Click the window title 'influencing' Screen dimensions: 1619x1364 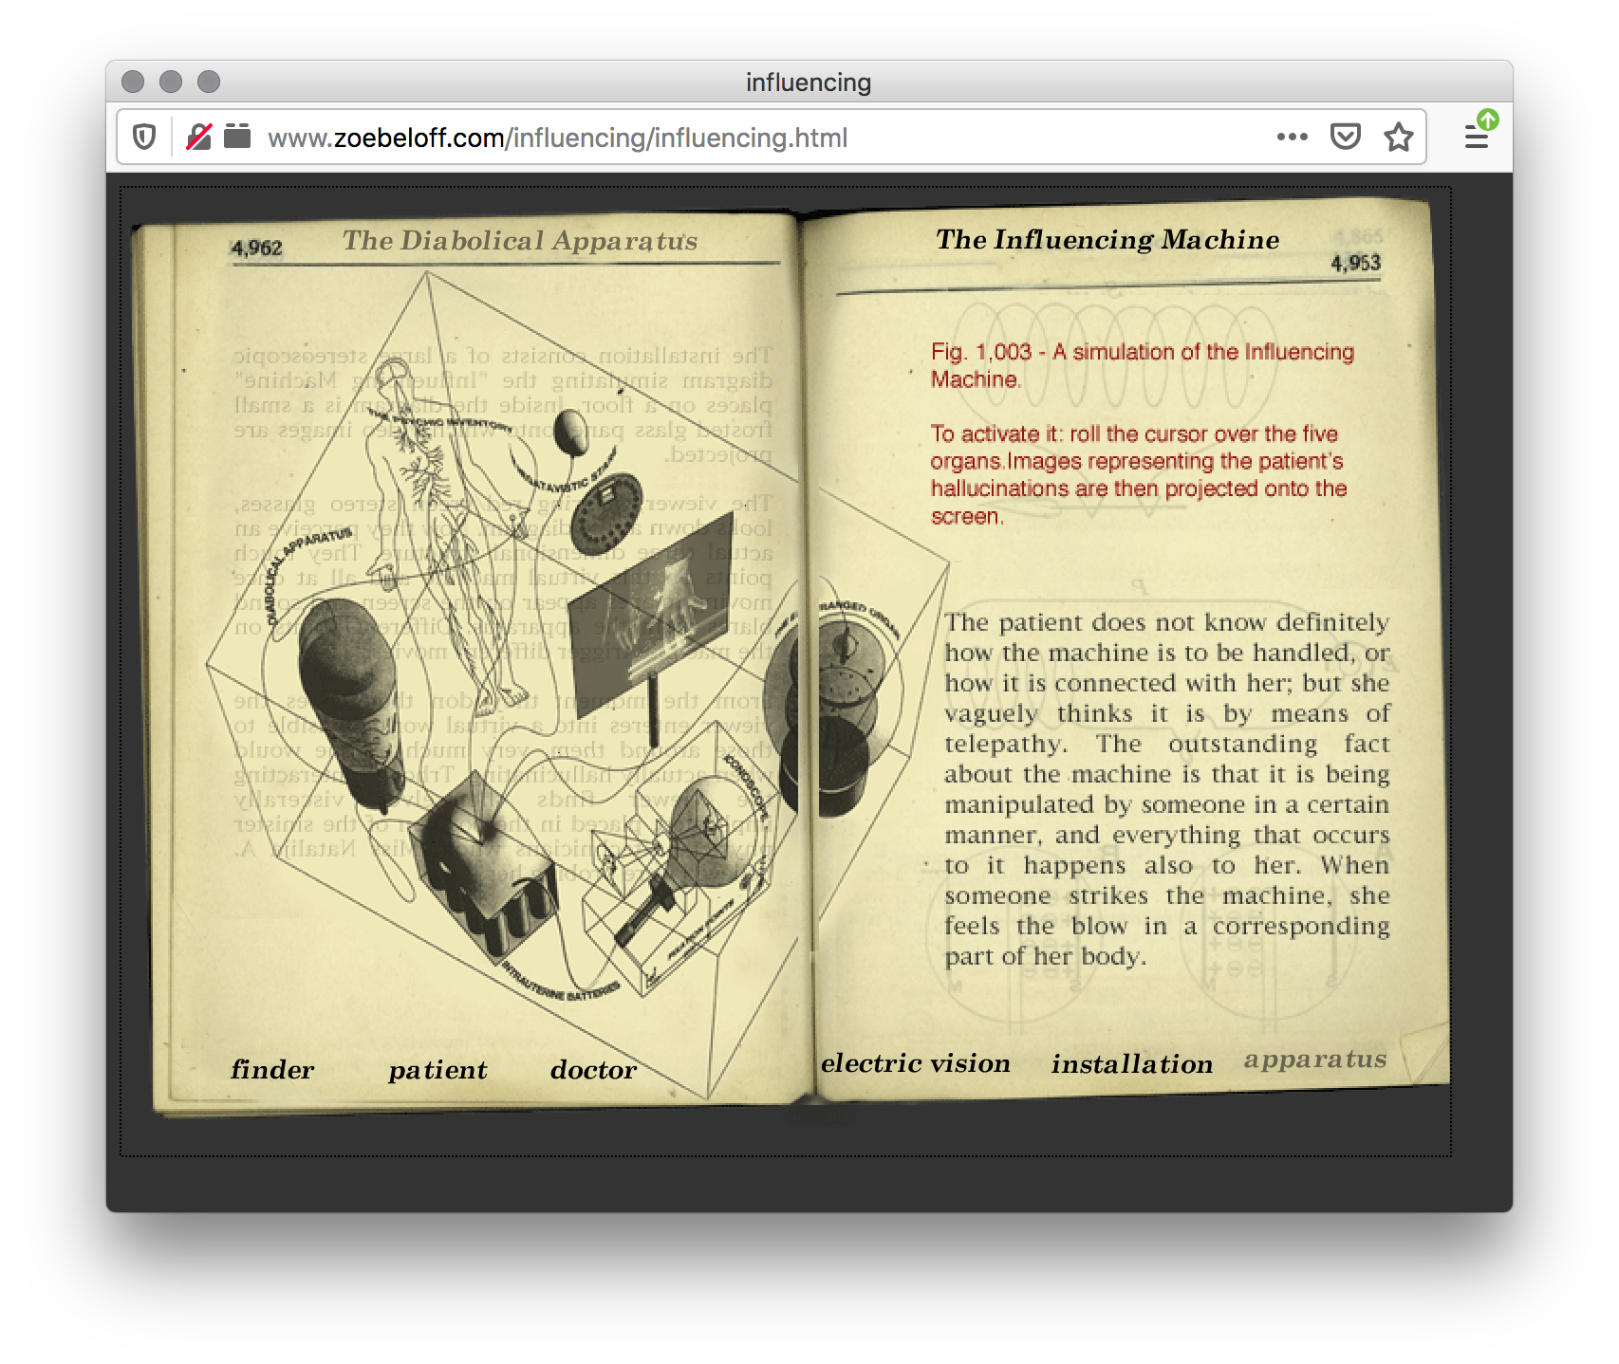(x=809, y=83)
